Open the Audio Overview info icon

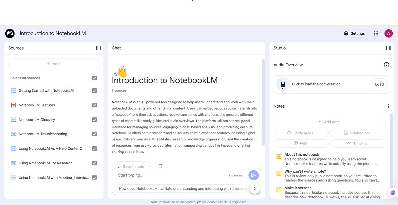pos(386,65)
